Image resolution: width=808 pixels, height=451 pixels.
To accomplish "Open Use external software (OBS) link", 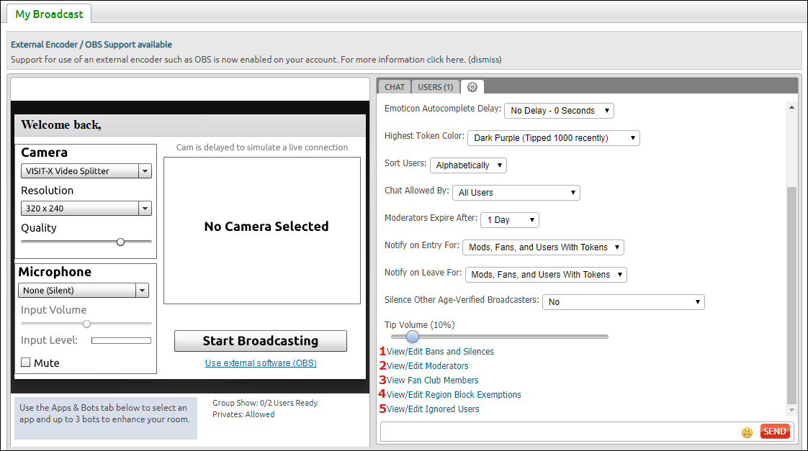I will [261, 363].
